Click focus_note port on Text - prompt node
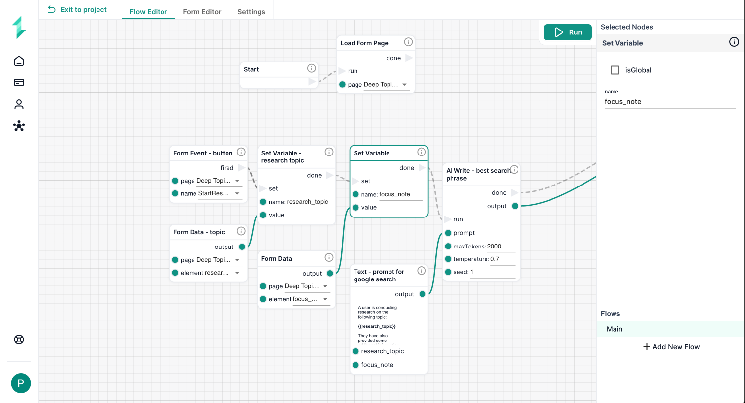This screenshot has height=403, width=745. point(356,365)
